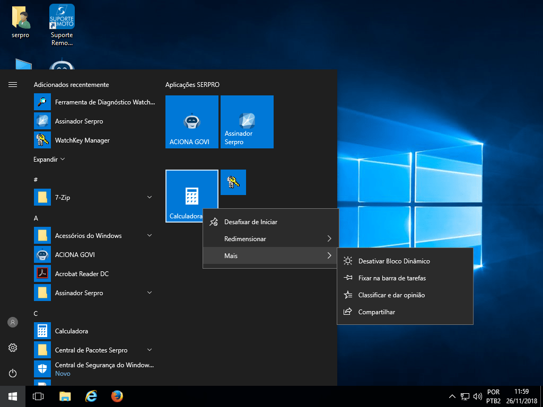Viewport: 543px width, 407px height.
Task: Click the Windows Start button
Action: 13,396
